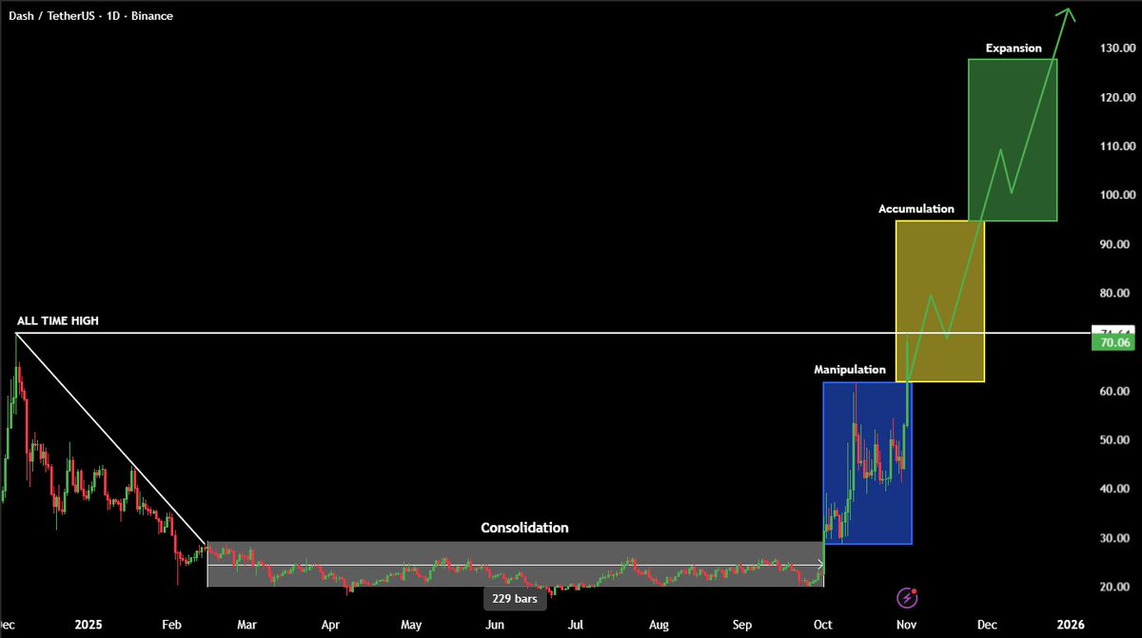This screenshot has height=638, width=1142.
Task: Select the Consolidation text label
Action: tap(524, 528)
